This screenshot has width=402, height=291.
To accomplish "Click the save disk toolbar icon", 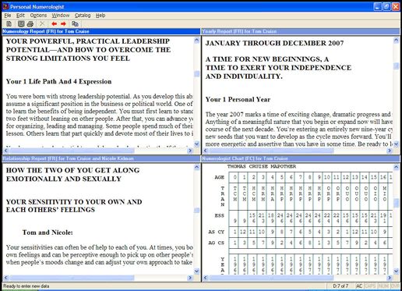I will (x=21, y=24).
